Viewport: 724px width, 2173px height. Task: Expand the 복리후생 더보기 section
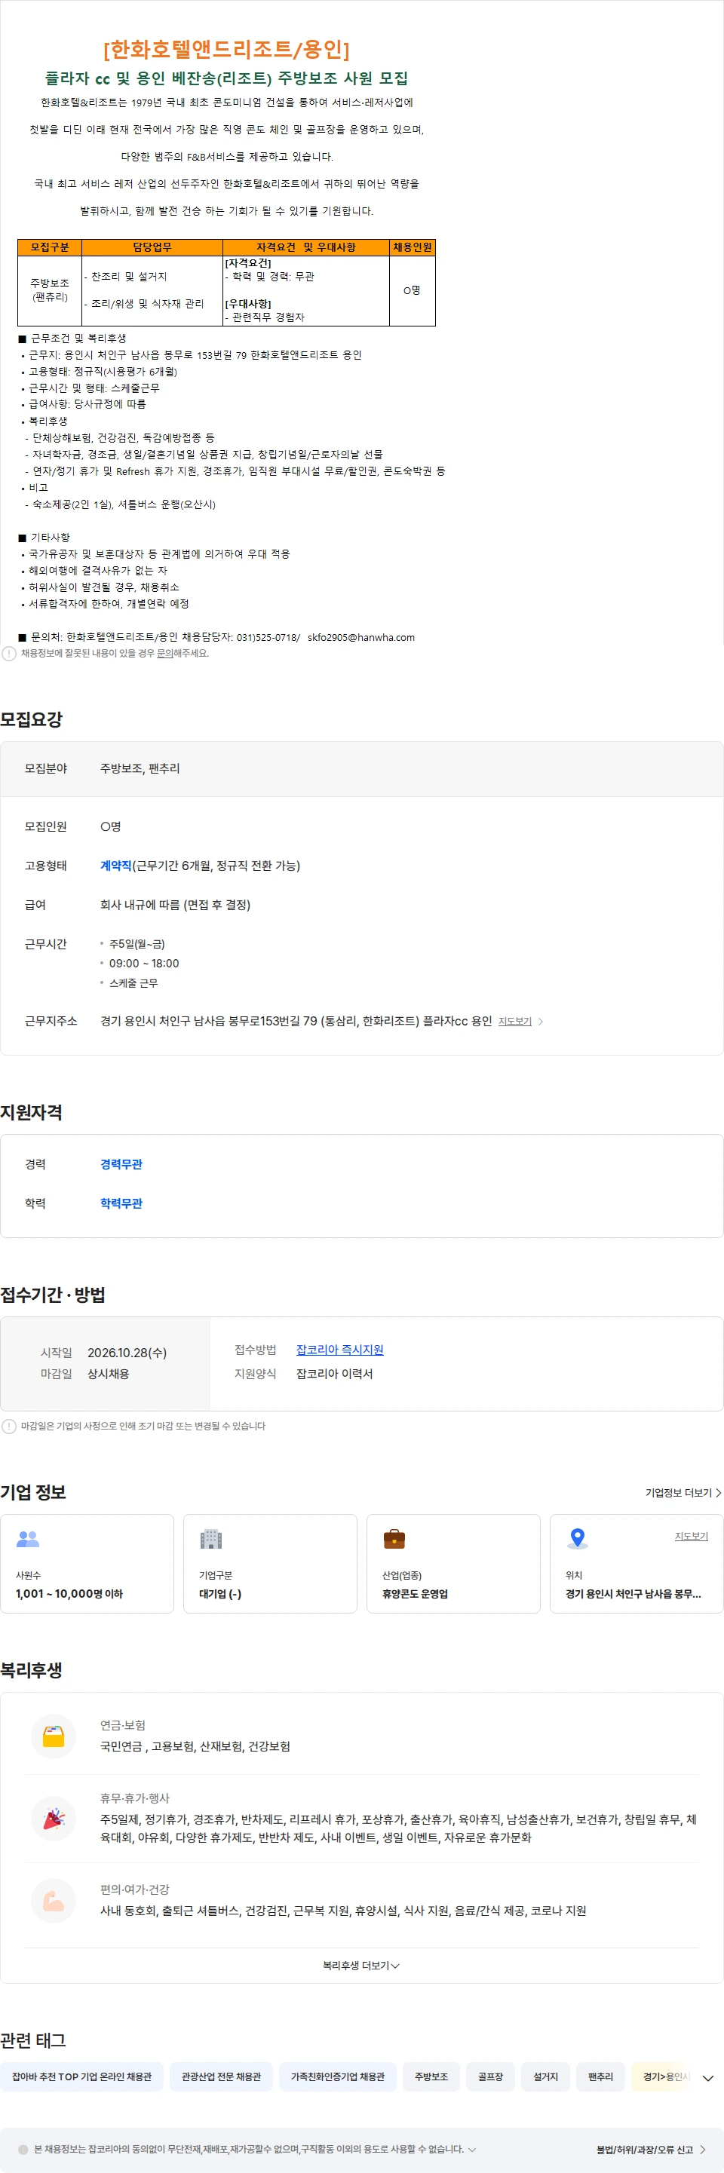click(361, 1966)
